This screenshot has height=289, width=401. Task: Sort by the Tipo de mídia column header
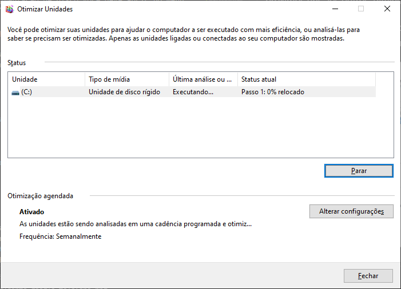tap(127, 79)
